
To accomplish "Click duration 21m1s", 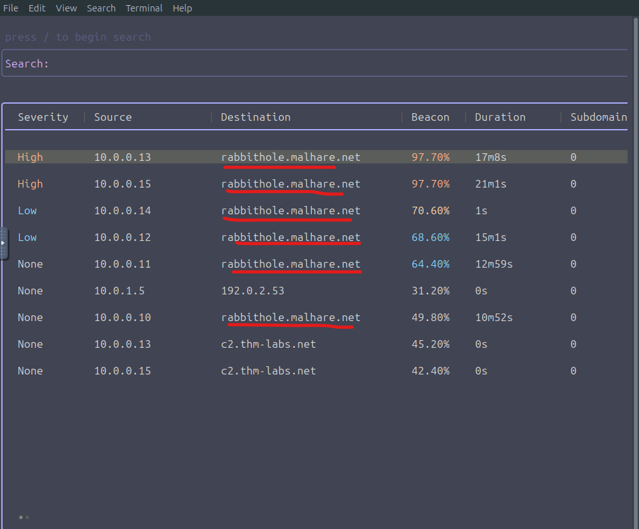I will (x=490, y=184).
